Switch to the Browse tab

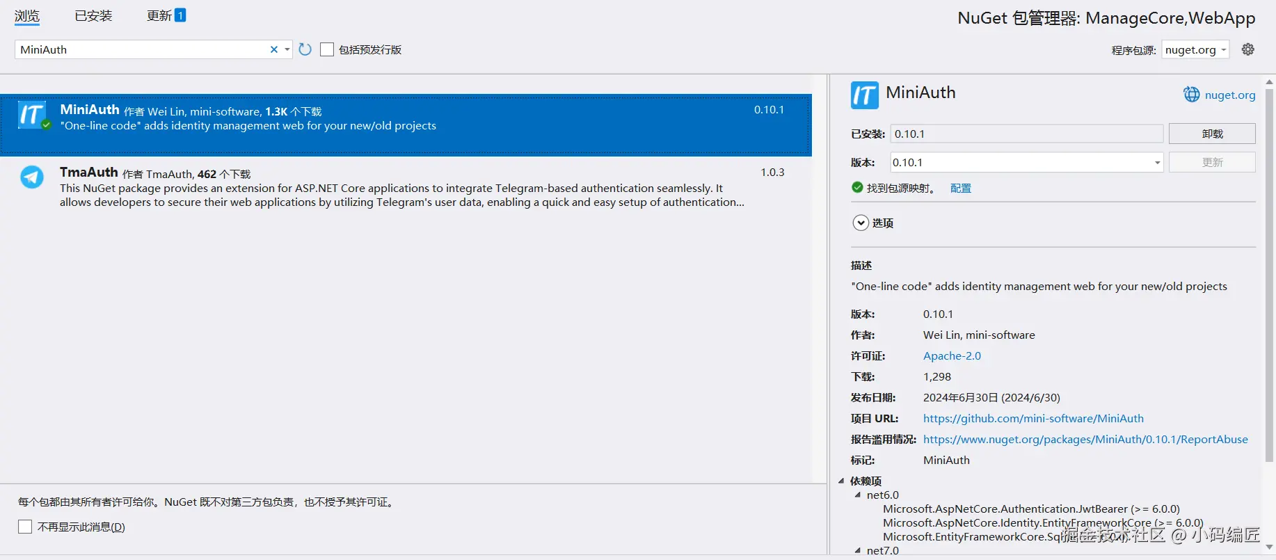(x=27, y=16)
